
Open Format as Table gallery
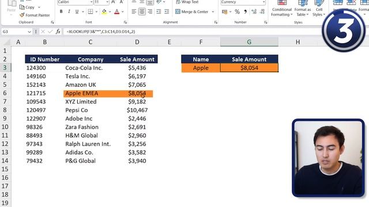coord(303,9)
